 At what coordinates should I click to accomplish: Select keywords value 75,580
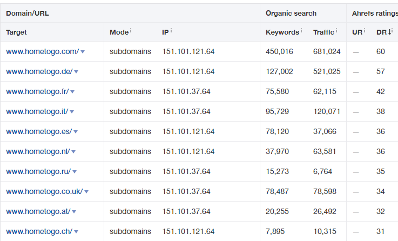tap(277, 91)
